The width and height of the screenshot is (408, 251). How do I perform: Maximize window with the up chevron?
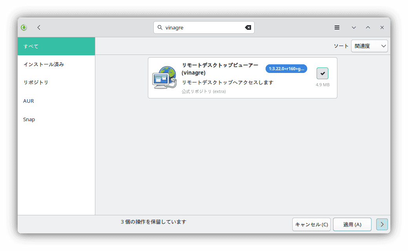(x=368, y=27)
